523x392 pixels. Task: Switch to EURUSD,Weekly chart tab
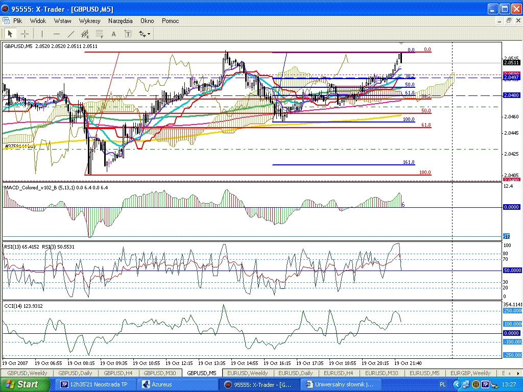click(x=248, y=373)
